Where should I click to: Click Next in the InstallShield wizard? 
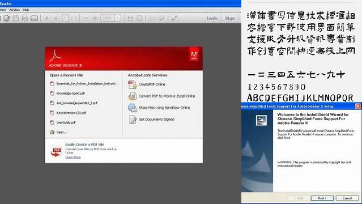point(322,198)
